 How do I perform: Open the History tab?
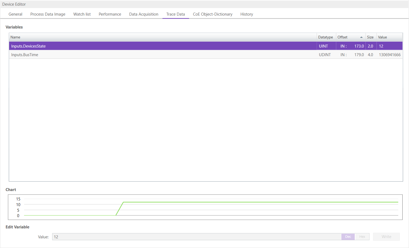tap(247, 14)
